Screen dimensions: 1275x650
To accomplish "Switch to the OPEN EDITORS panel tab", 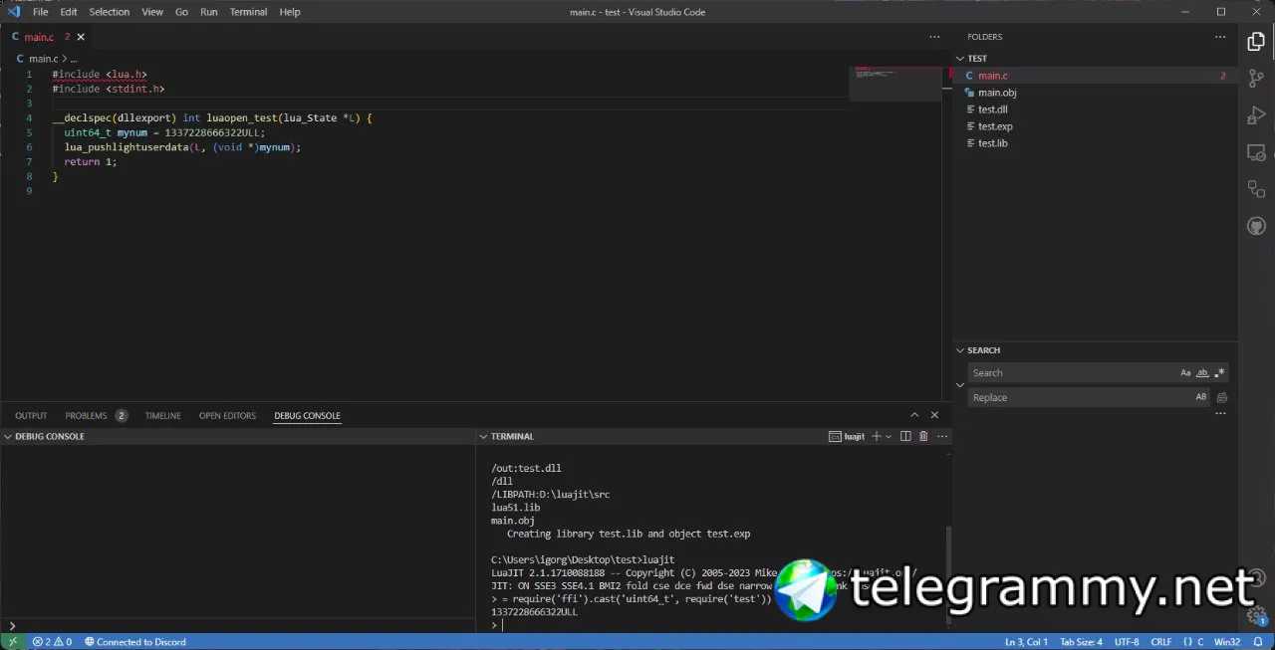I will 227,415.
